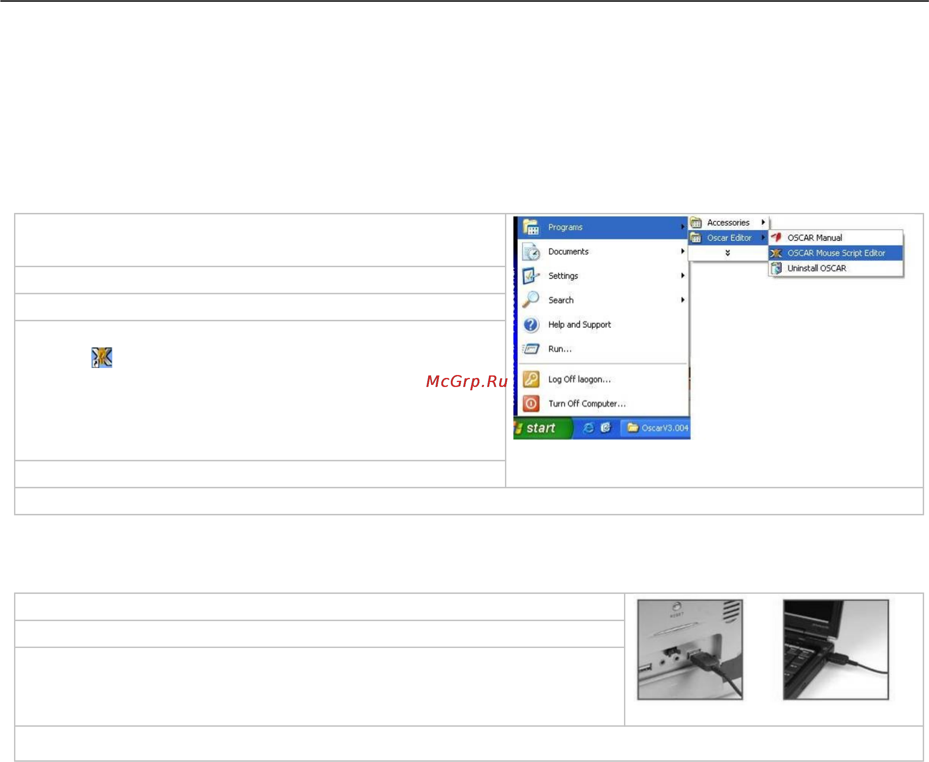Screen dimensions: 929x762
Task: Expand the Accessories submenu arrow
Action: coord(763,222)
